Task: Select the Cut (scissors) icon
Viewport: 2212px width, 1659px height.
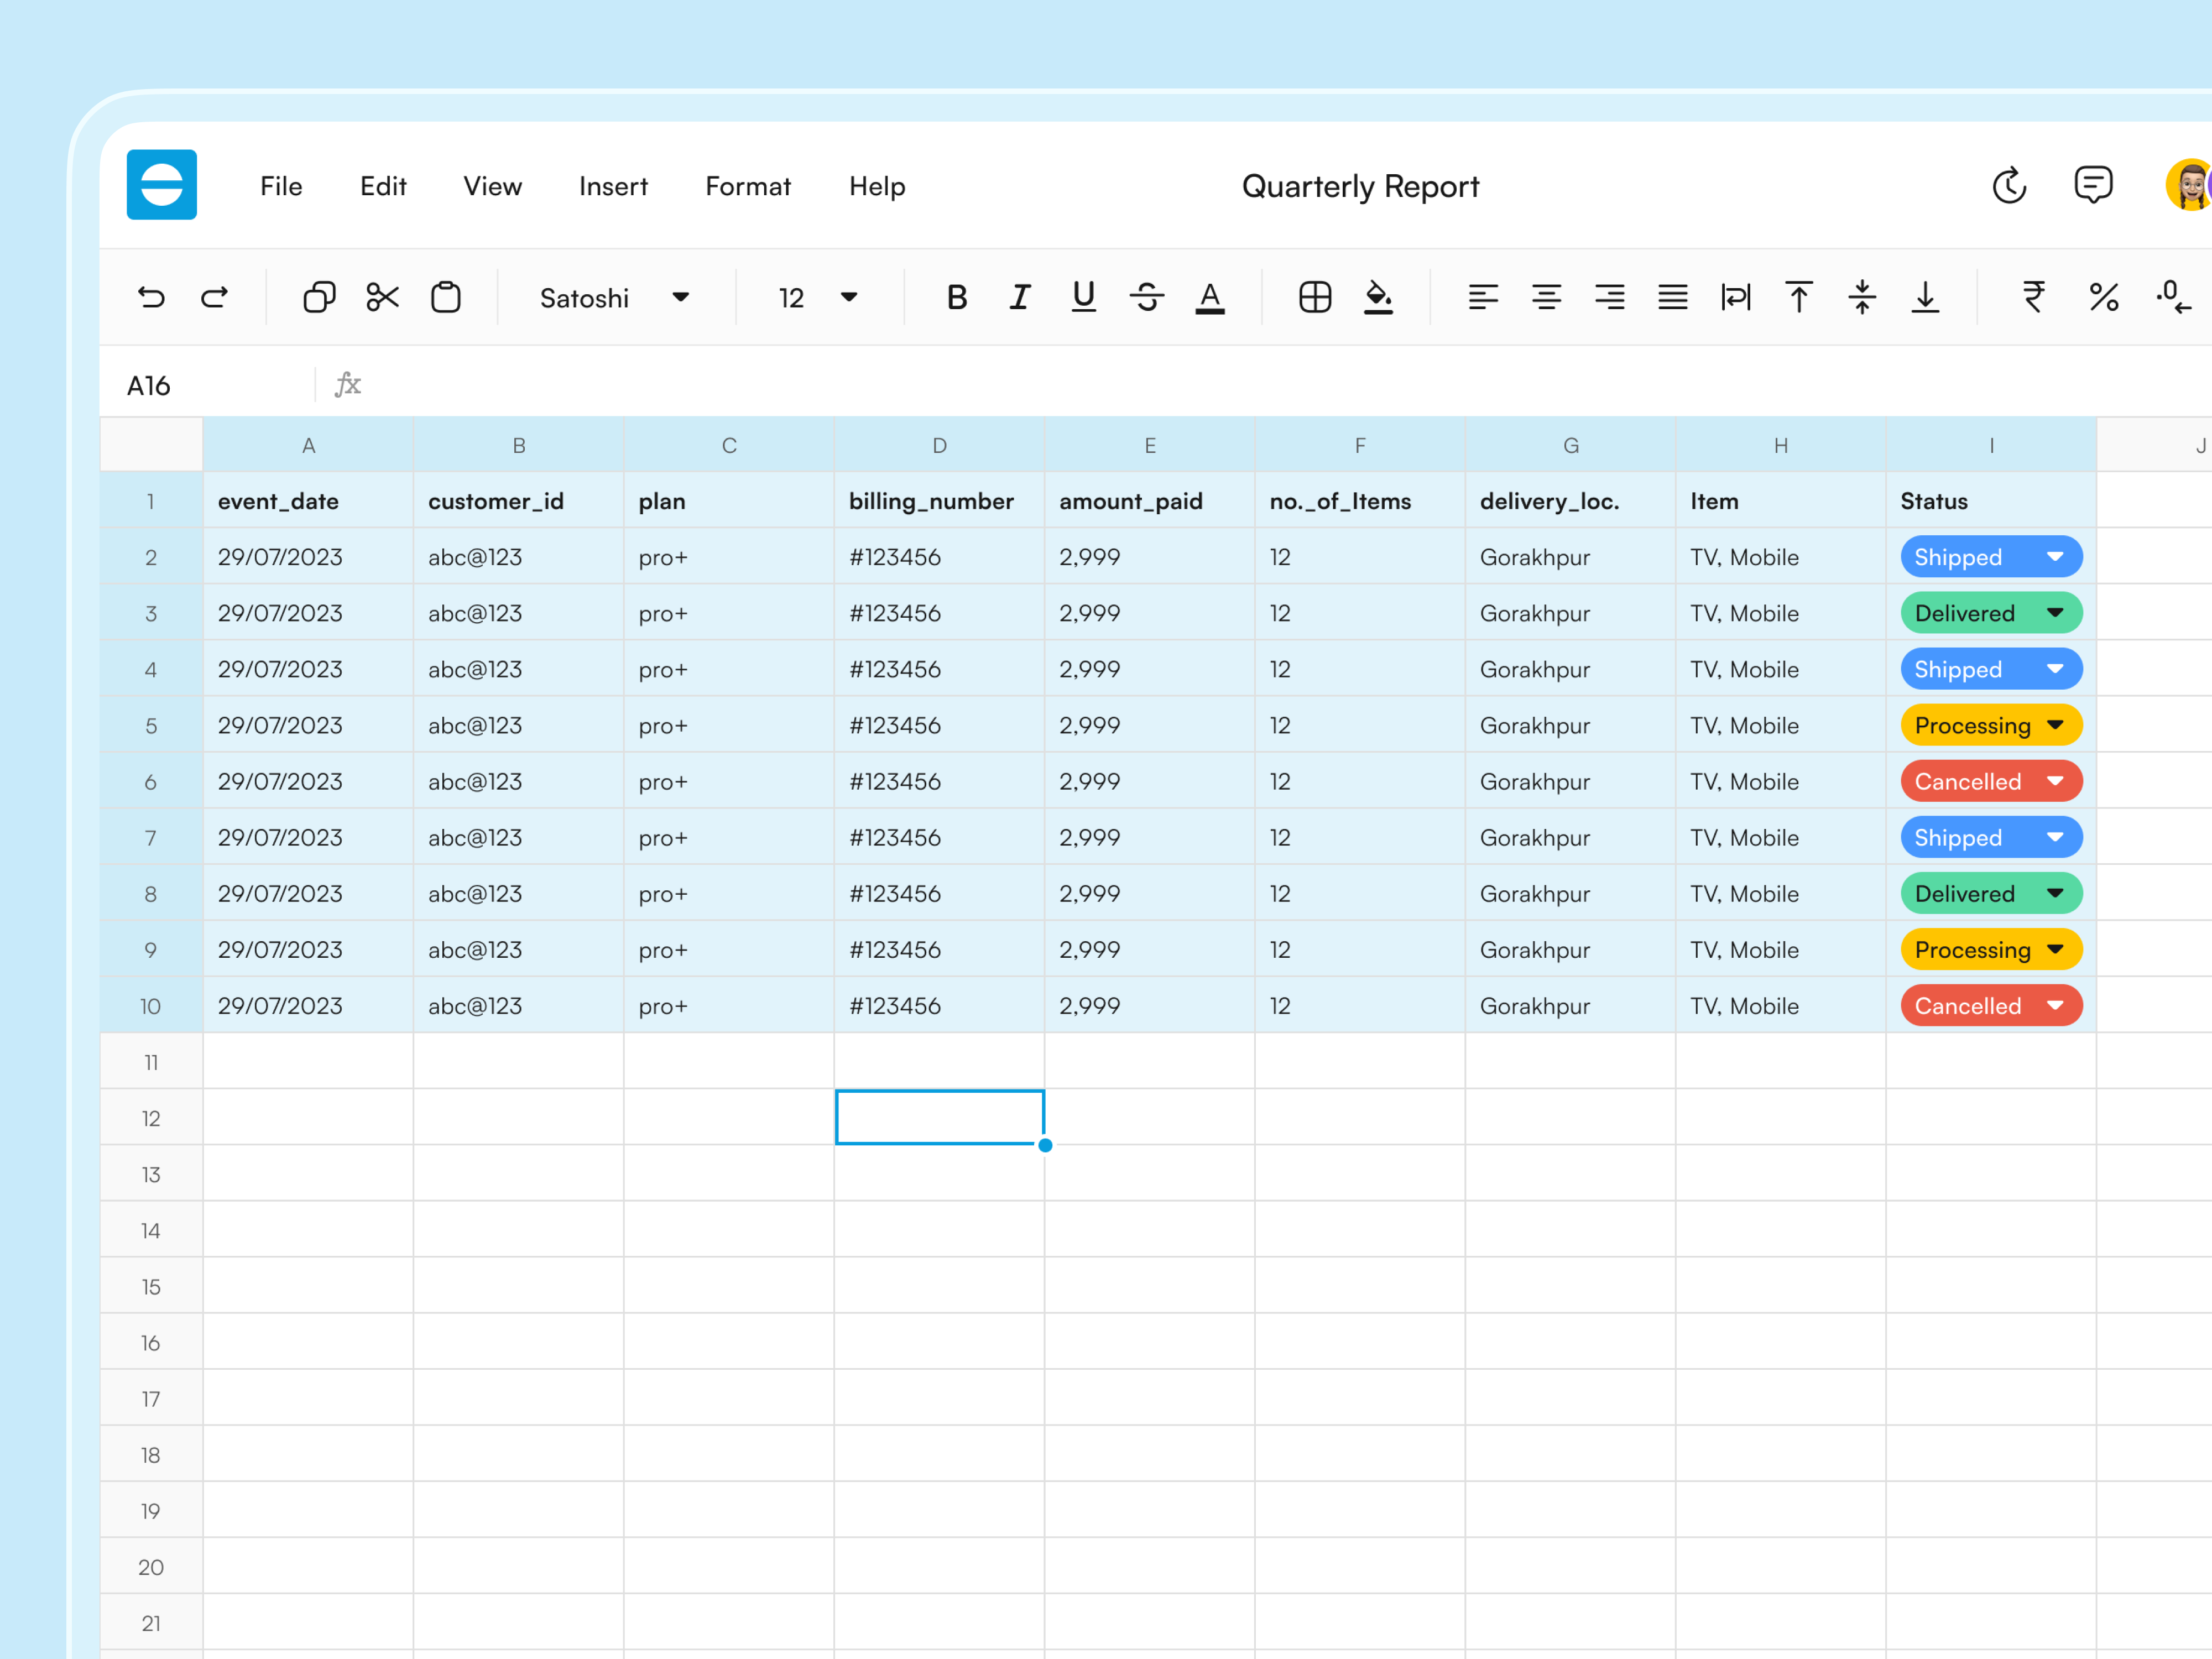Action: click(382, 296)
